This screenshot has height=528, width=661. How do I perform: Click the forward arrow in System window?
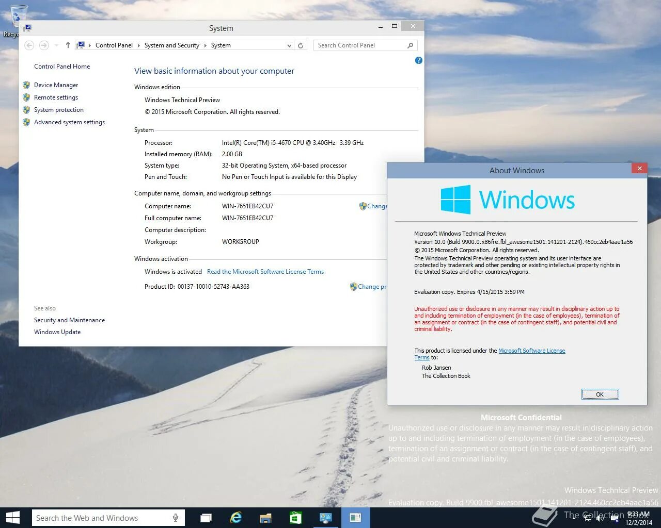[x=44, y=45]
